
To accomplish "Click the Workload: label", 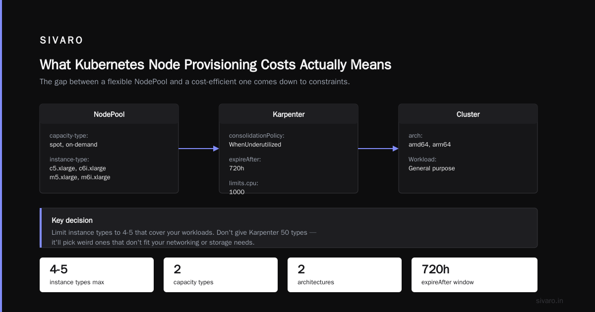I will 422,159.
